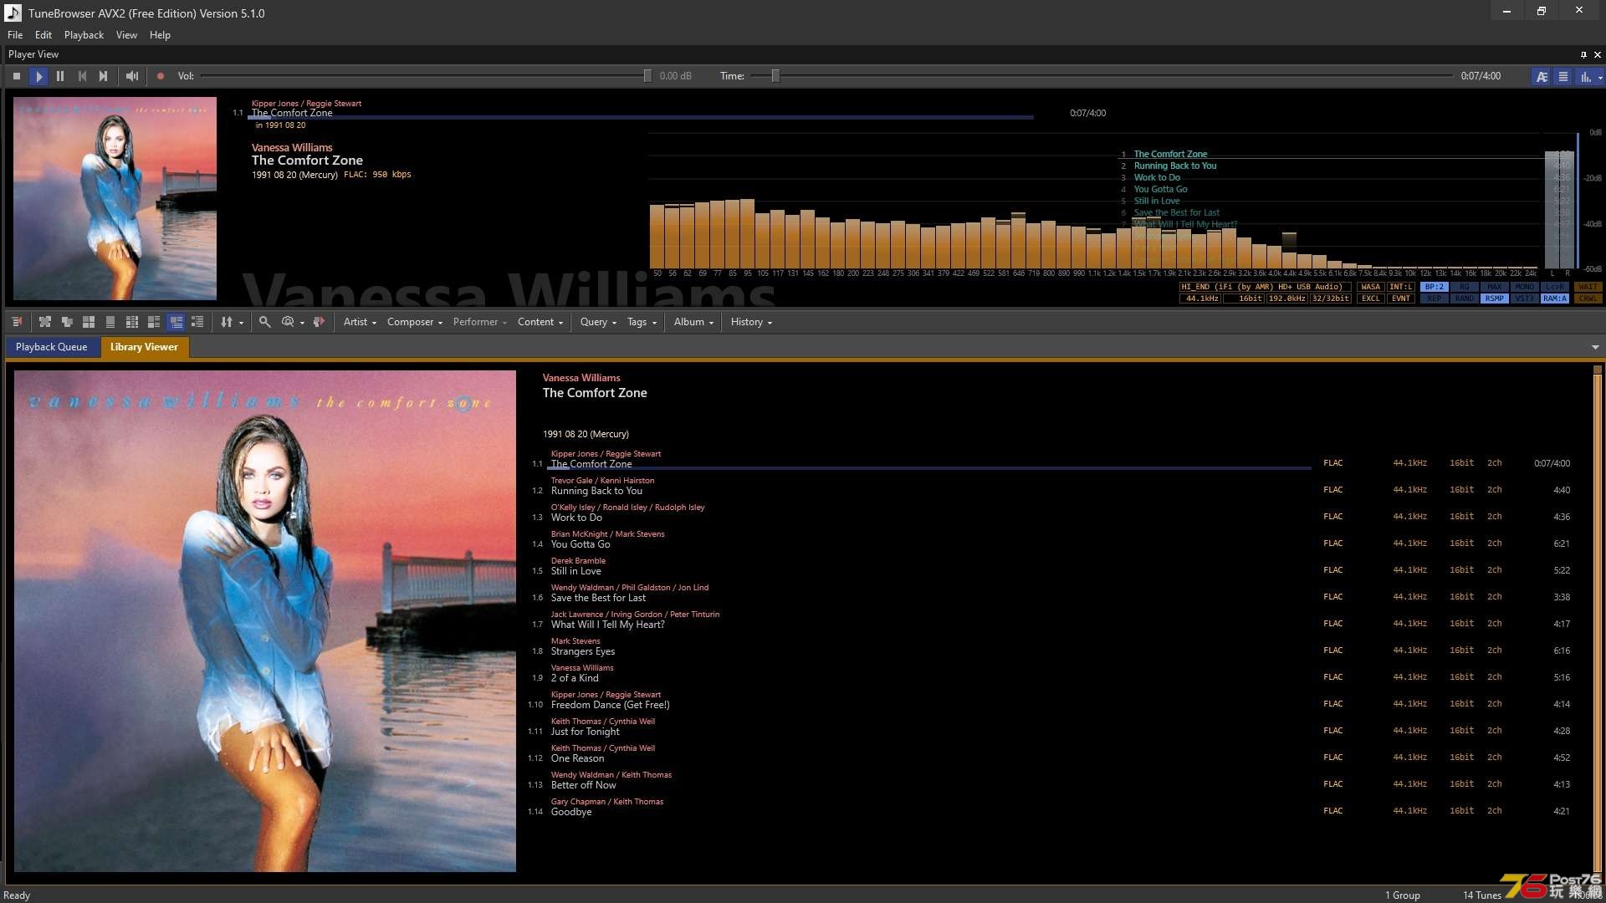The width and height of the screenshot is (1606, 903).
Task: Toggle the RAM:A indicator
Action: click(1554, 298)
